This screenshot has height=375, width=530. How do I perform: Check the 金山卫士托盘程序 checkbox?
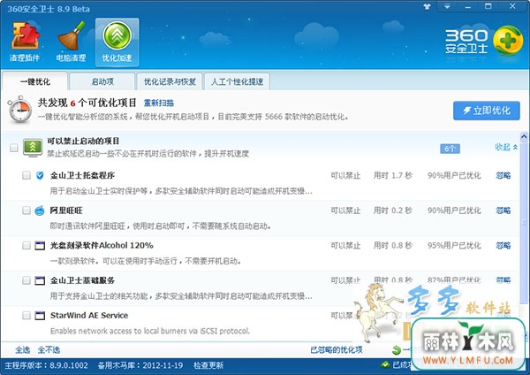coord(26,175)
